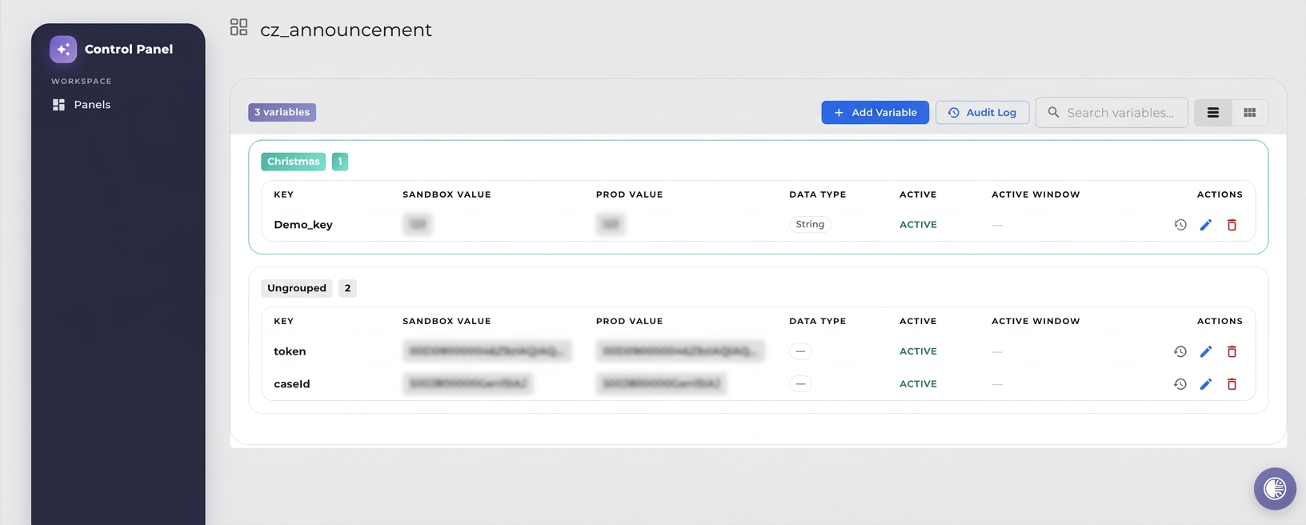Delete the caseId variable

click(1232, 384)
